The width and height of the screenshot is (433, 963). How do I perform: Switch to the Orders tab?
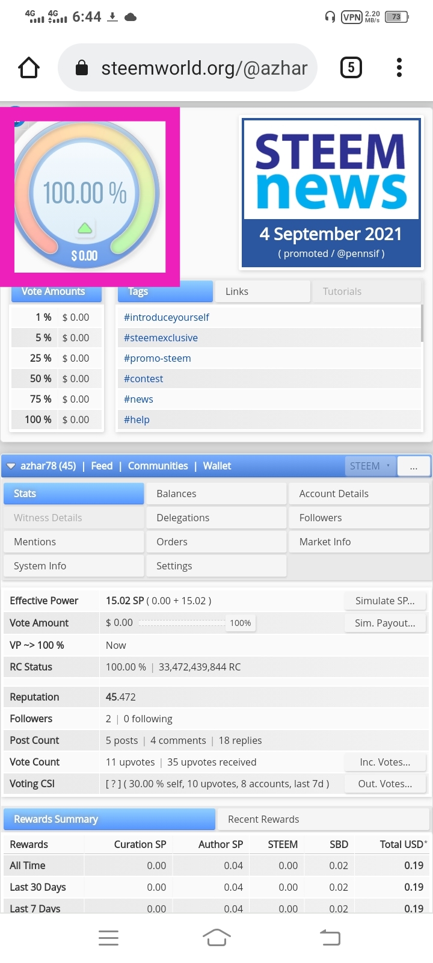216,542
